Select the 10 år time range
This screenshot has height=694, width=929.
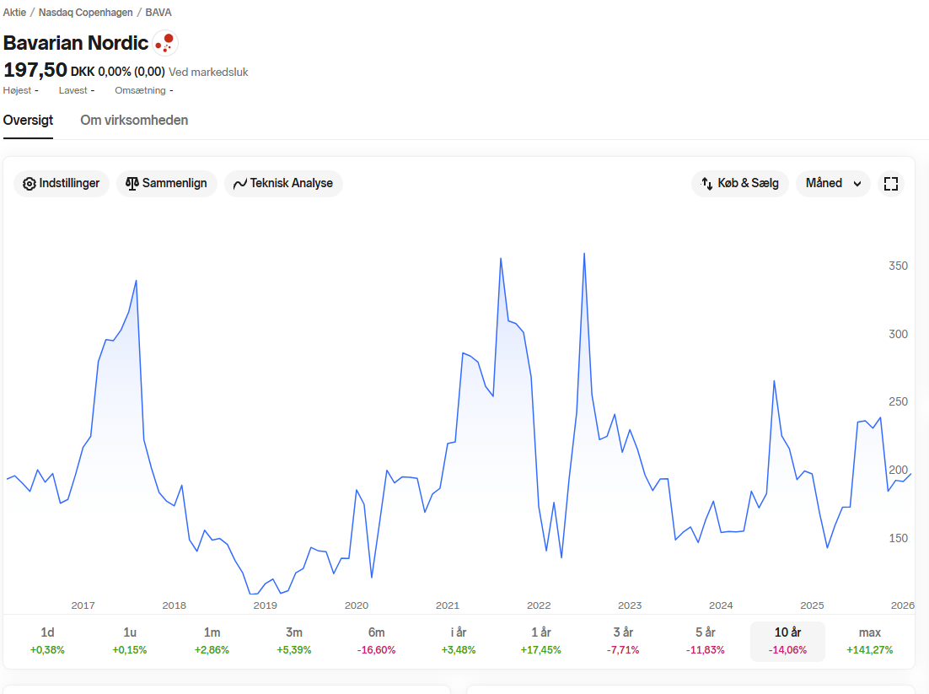(x=787, y=641)
